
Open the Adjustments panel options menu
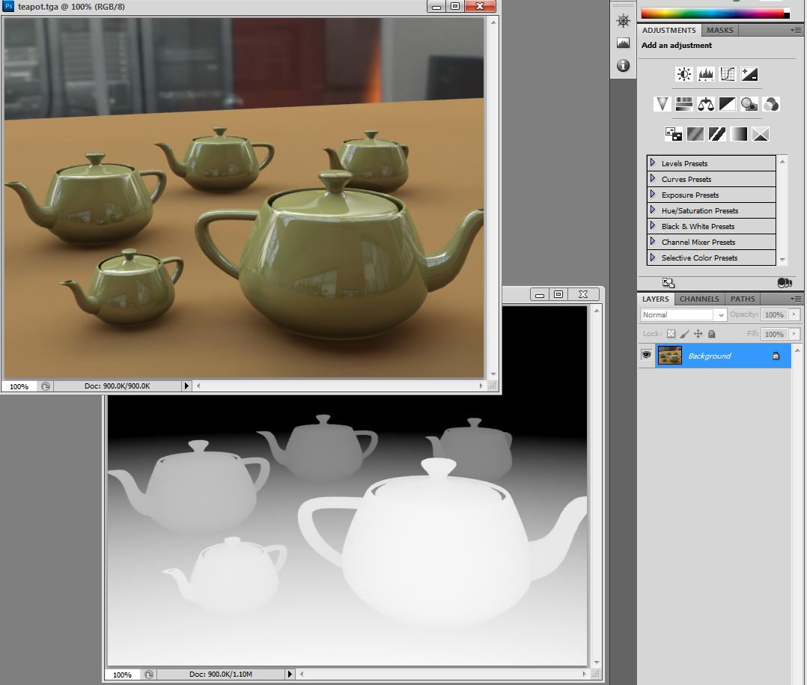pos(796,31)
